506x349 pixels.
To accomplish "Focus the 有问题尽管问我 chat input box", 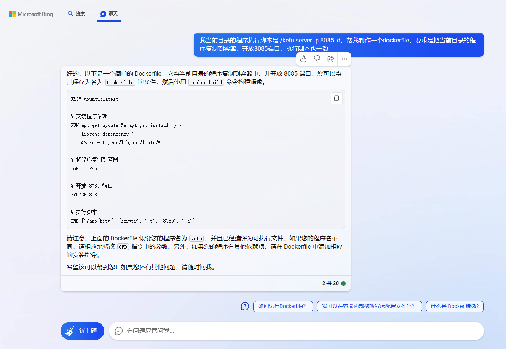I will (296, 331).
